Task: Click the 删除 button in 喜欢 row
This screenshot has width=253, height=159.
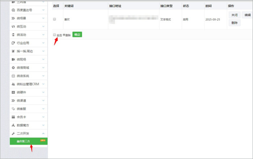Action: tap(234, 23)
